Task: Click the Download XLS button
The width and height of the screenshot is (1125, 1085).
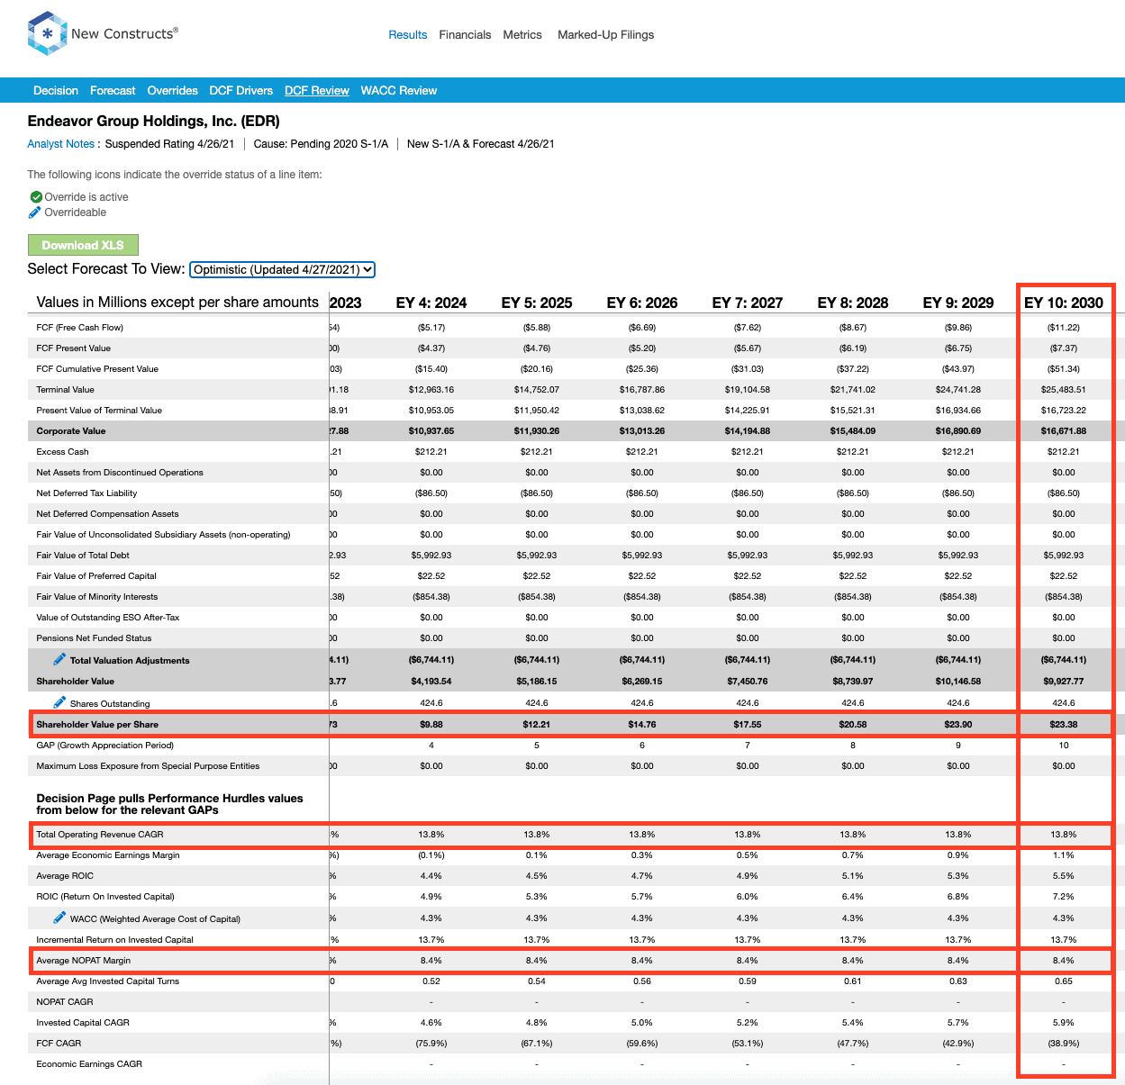Action: 83,245
